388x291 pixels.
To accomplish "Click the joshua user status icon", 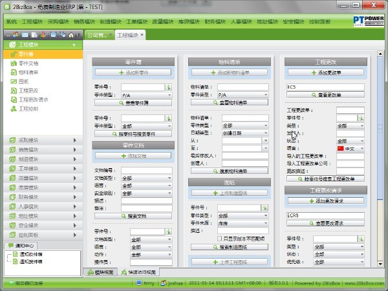I will (164, 283).
